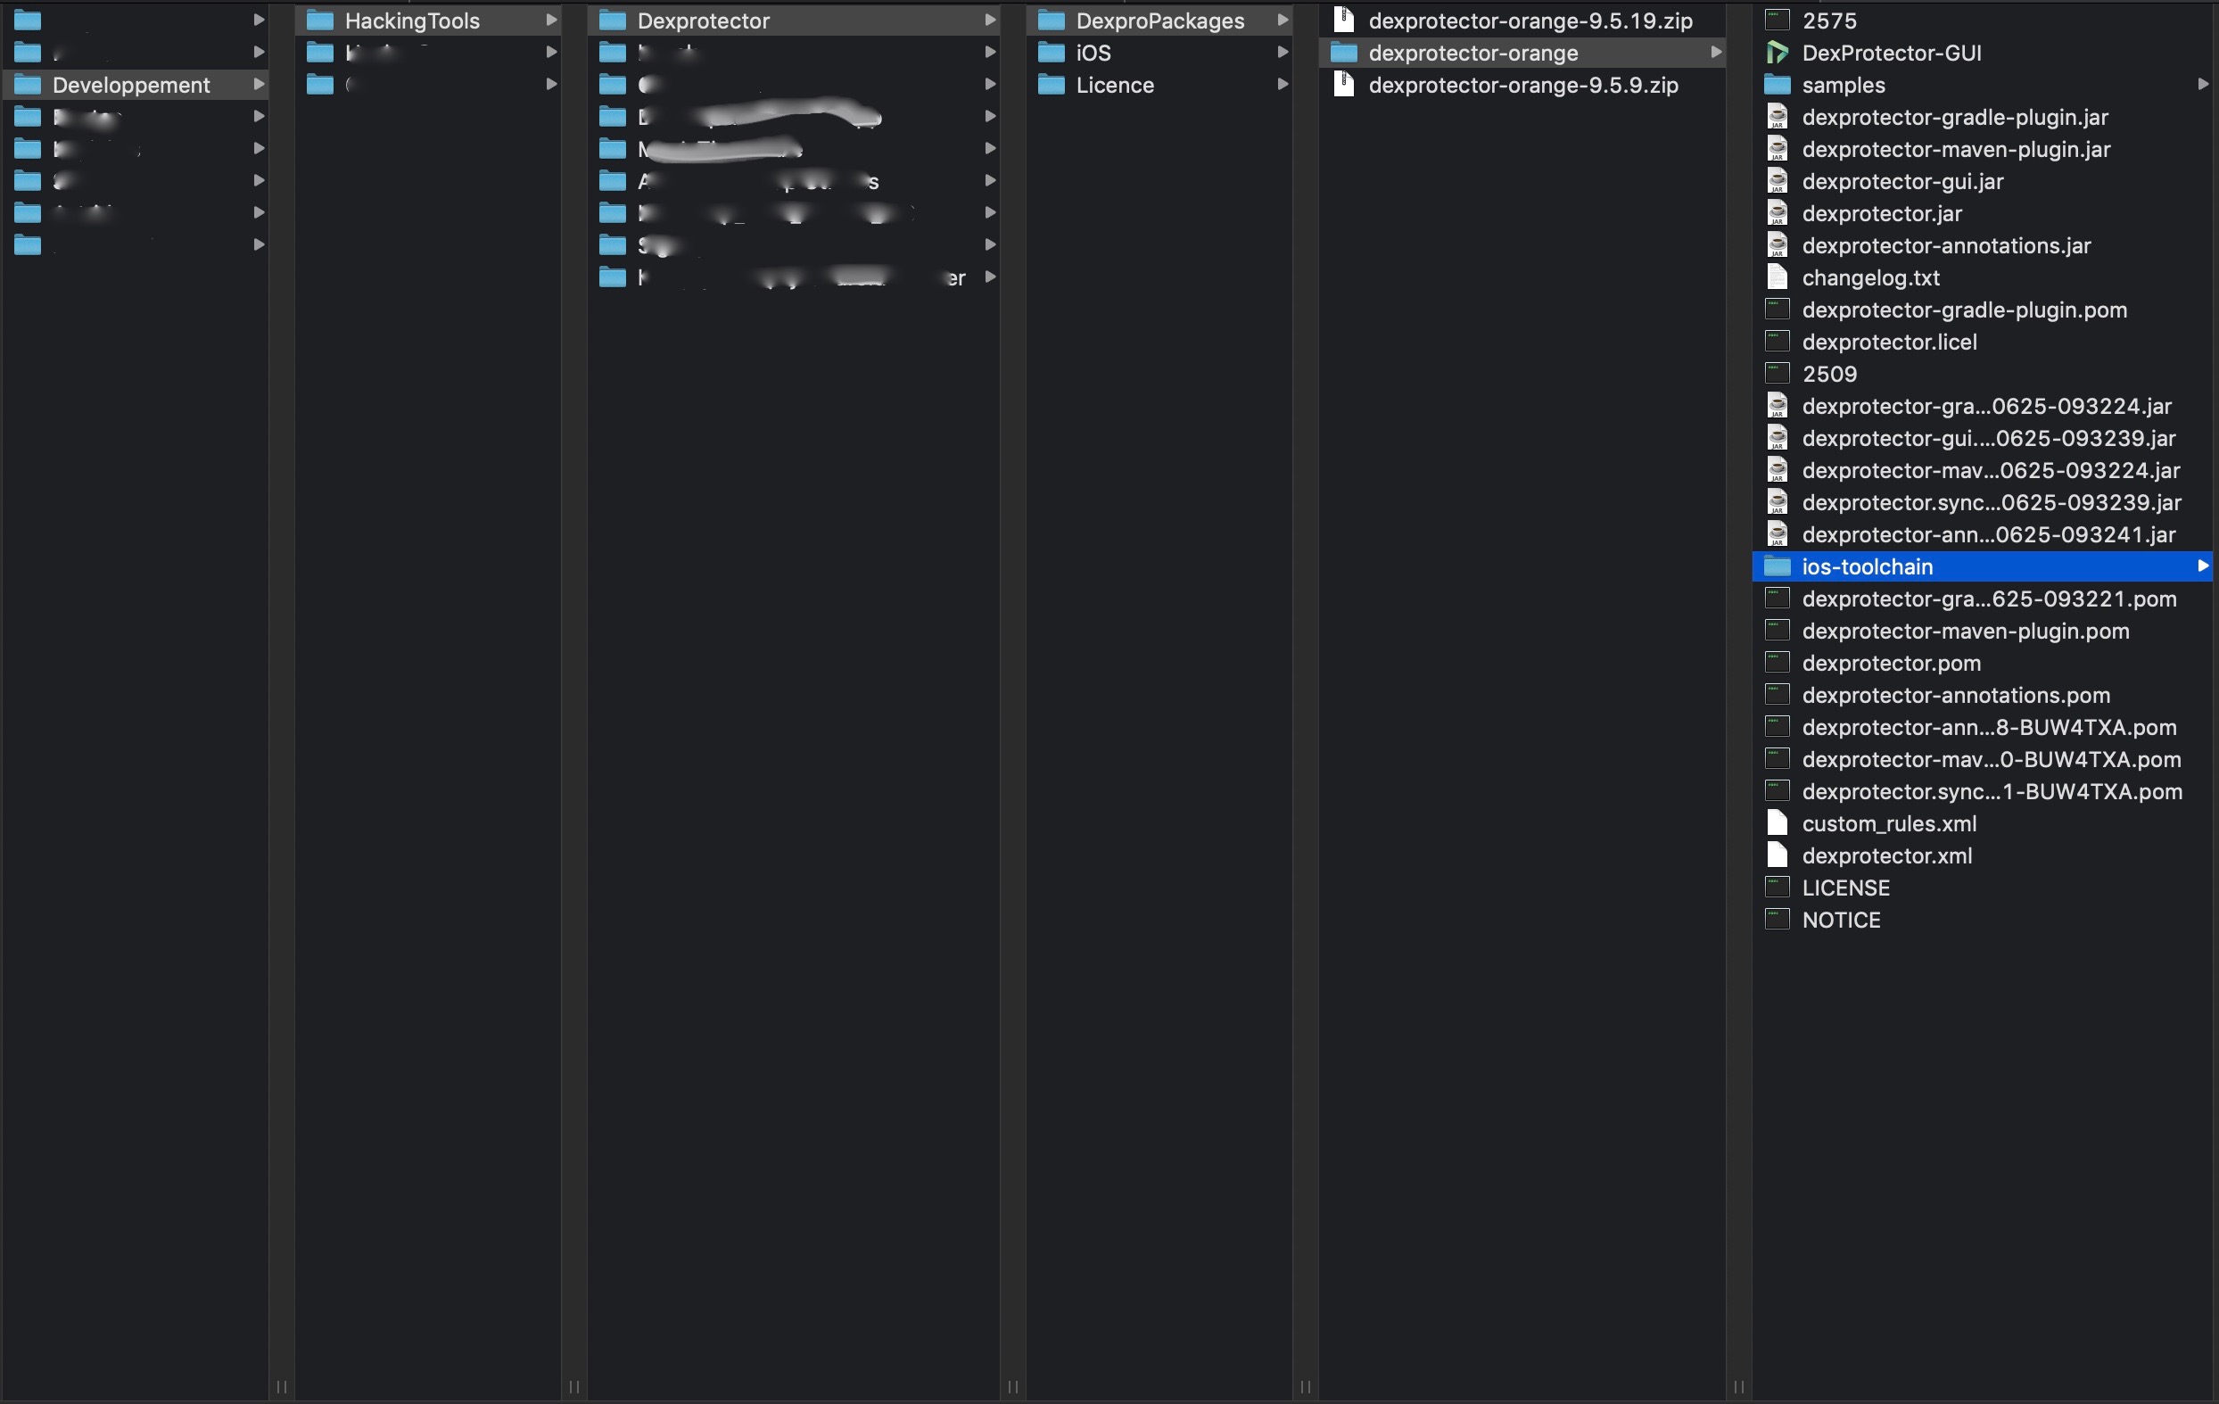Expand the ios-toolchain folder arrow
The width and height of the screenshot is (2219, 1404).
(x=2202, y=566)
